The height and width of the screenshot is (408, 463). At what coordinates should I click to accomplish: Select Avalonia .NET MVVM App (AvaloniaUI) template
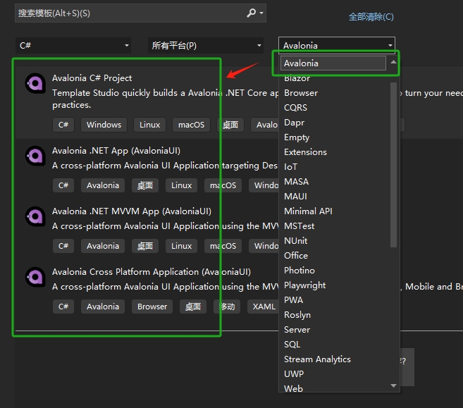click(x=132, y=211)
